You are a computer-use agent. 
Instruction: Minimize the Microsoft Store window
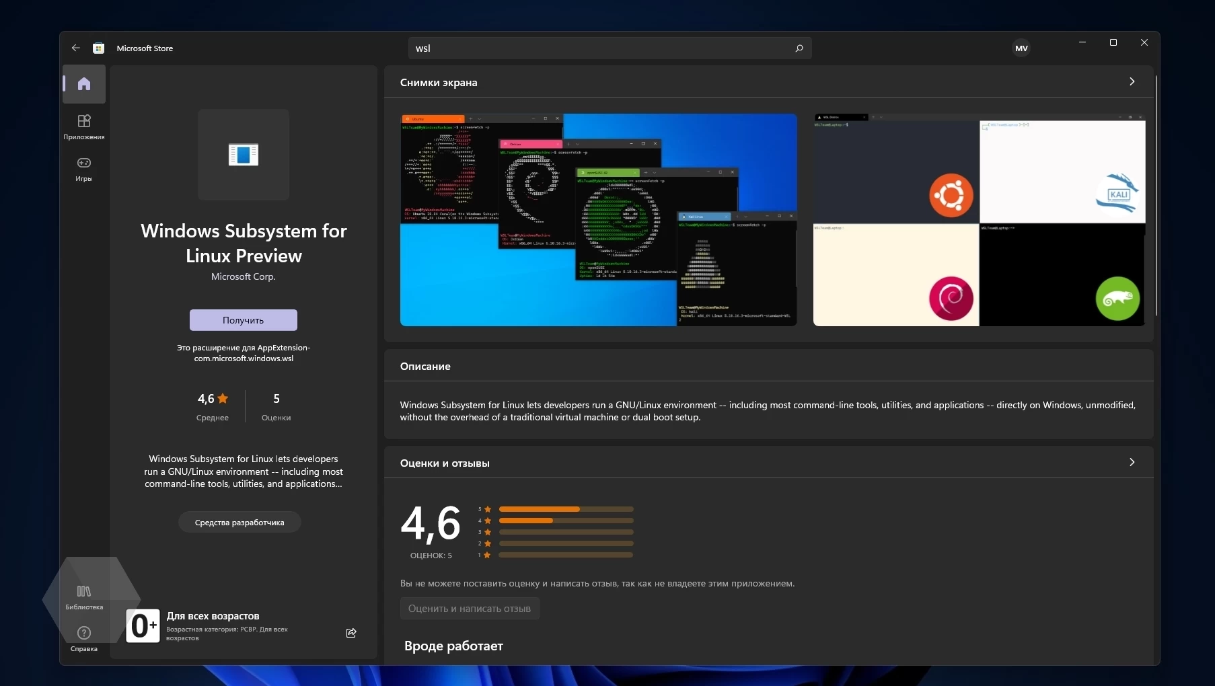[x=1082, y=42]
